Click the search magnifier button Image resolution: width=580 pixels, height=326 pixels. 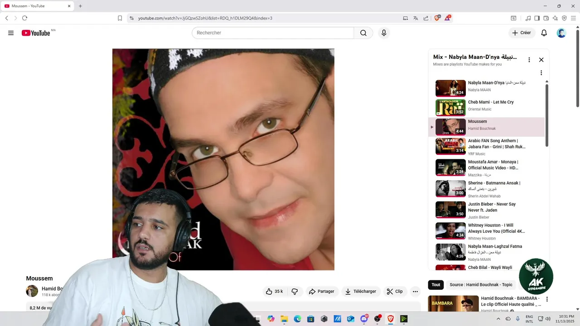363,33
